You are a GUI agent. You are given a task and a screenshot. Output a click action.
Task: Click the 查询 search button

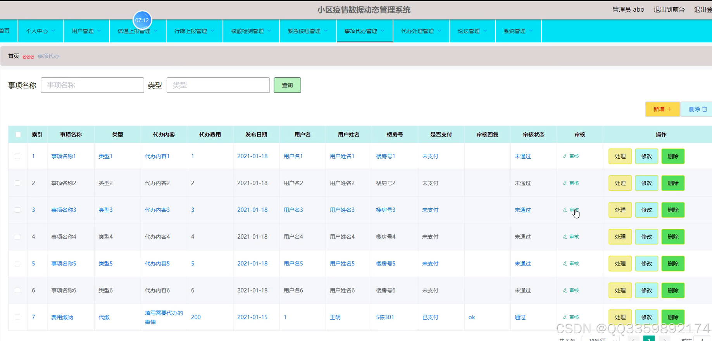[x=287, y=85]
